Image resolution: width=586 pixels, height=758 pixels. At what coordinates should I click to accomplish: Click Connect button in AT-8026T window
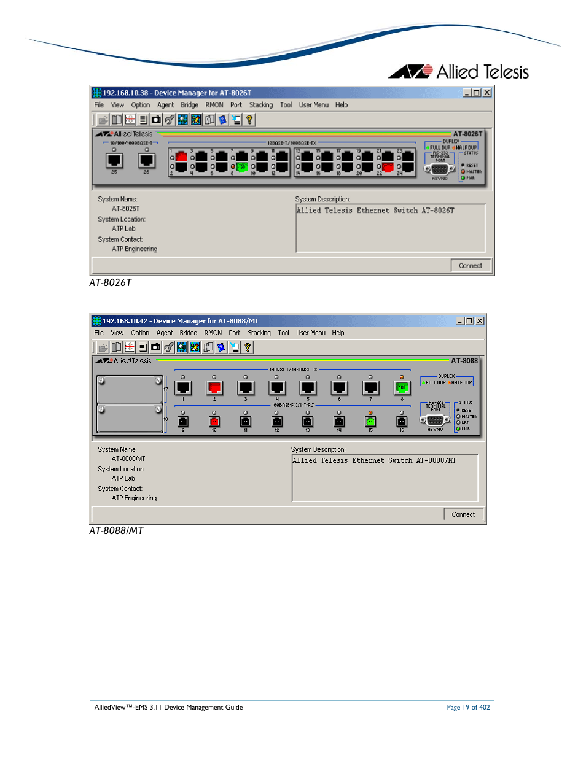coord(471,266)
